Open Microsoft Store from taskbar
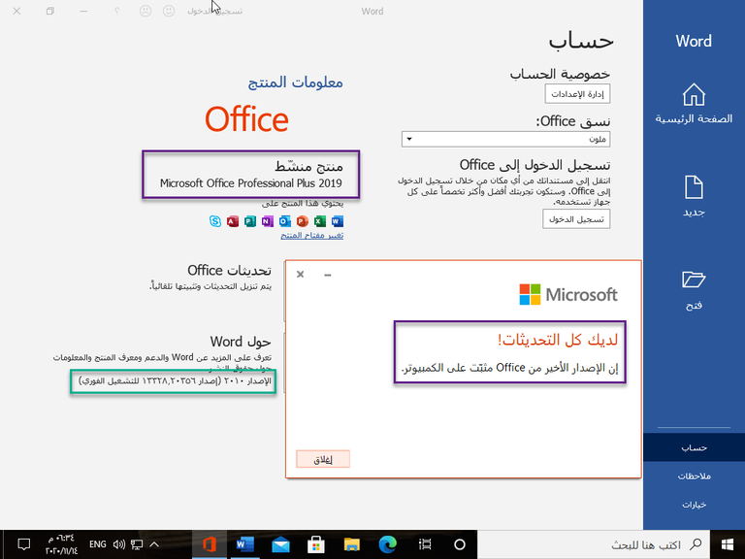Image resolution: width=745 pixels, height=559 pixels. pyautogui.click(x=316, y=544)
